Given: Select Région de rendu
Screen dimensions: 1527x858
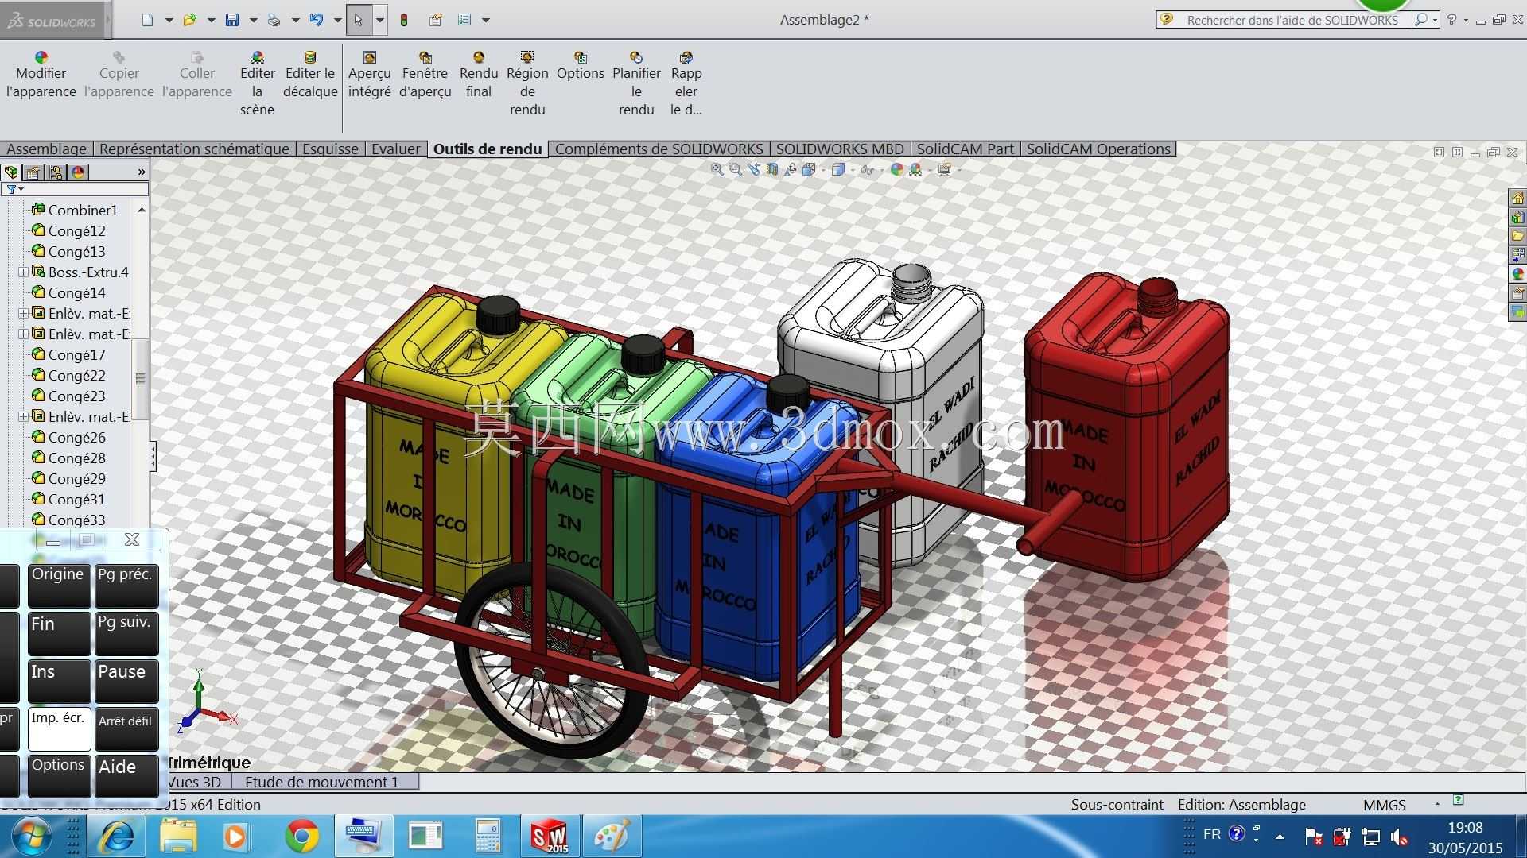Looking at the screenshot, I should pyautogui.click(x=527, y=83).
